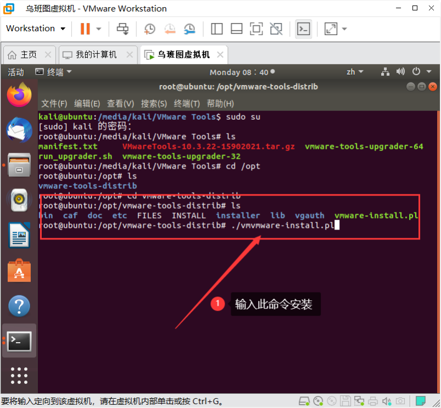Viewport: 441px width, 408px height.
Task: Minimize the terminal window
Action: 411,87
